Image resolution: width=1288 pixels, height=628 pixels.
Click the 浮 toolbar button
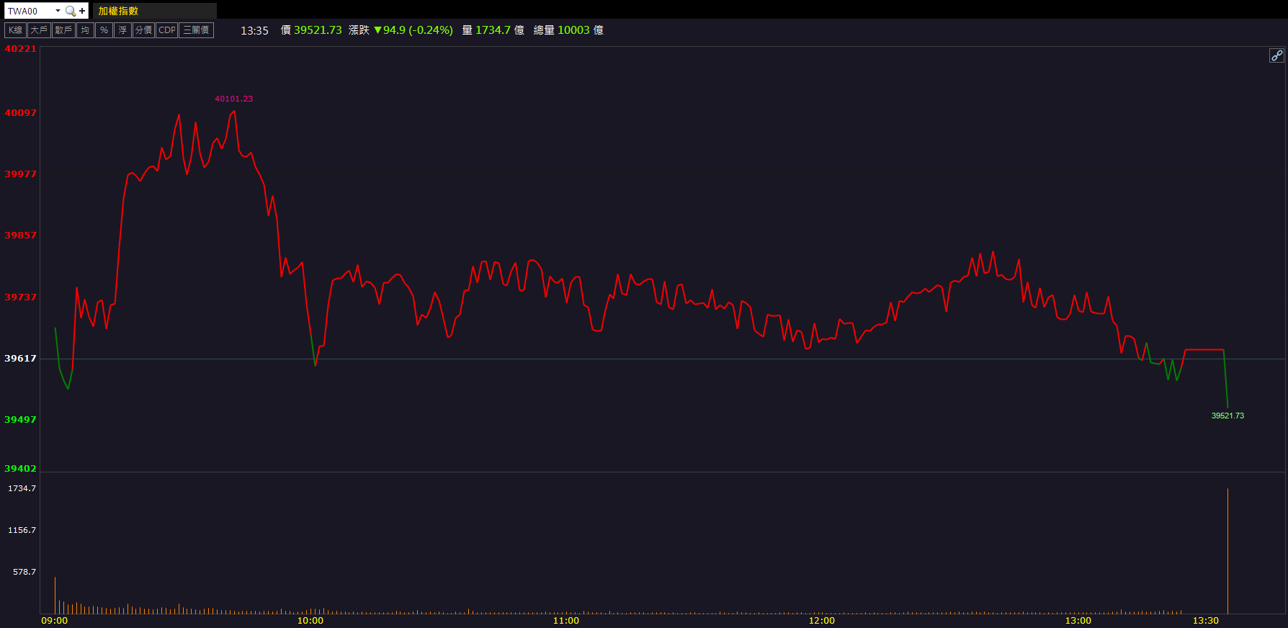click(x=122, y=30)
